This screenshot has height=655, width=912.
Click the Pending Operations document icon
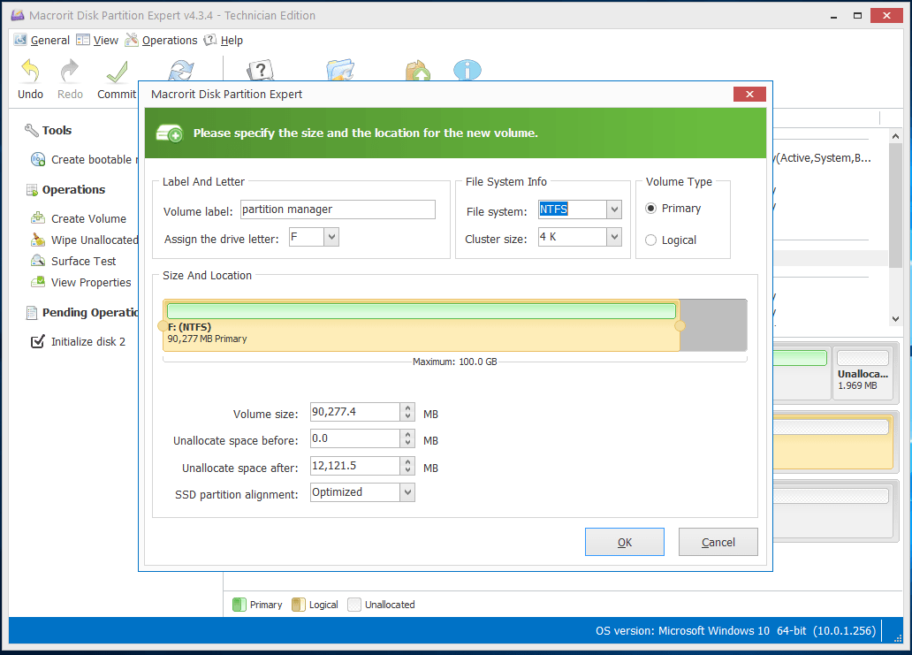32,313
